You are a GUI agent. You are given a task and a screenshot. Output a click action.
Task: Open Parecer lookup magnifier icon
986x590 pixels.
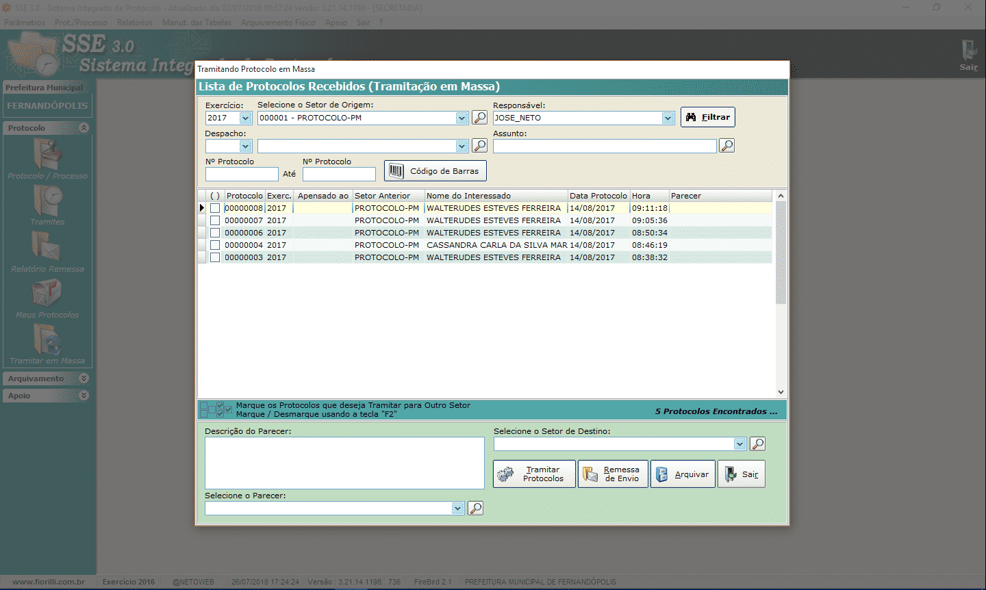(475, 508)
